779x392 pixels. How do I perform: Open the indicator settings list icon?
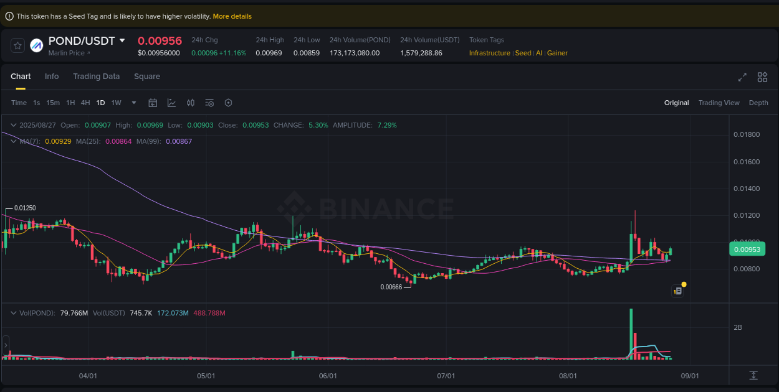tap(209, 103)
